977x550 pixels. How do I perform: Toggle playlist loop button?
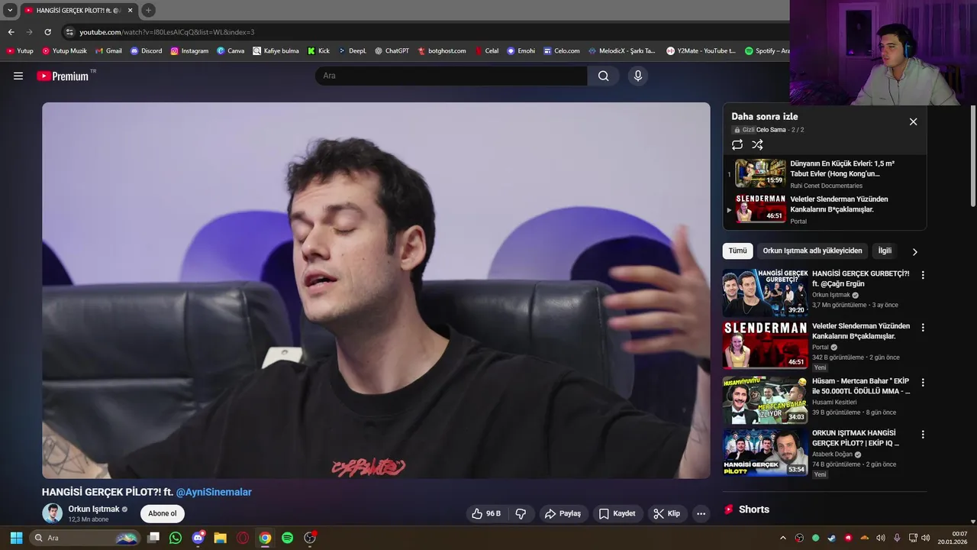[x=737, y=144]
